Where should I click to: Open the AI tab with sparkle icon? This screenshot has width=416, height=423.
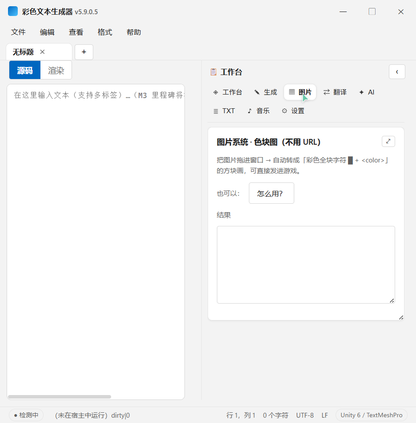click(367, 92)
